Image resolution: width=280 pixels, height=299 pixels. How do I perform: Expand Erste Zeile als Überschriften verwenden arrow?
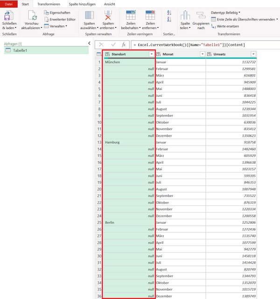(277, 19)
